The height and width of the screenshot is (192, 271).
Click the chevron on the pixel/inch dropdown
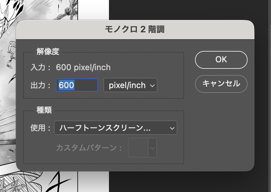(152, 85)
